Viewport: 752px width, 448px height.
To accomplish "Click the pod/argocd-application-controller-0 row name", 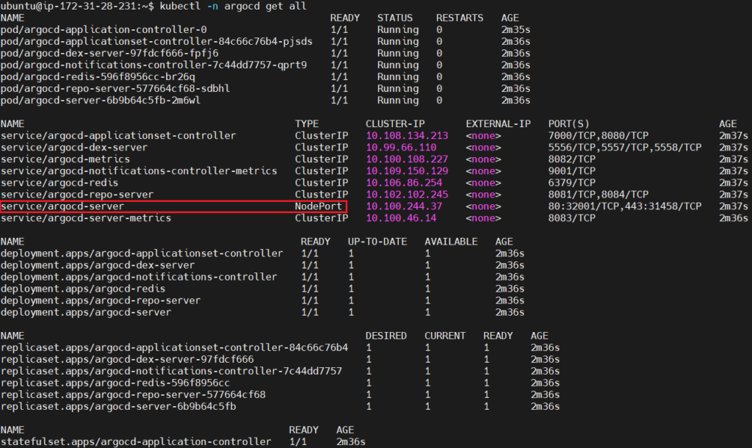I will (x=104, y=29).
